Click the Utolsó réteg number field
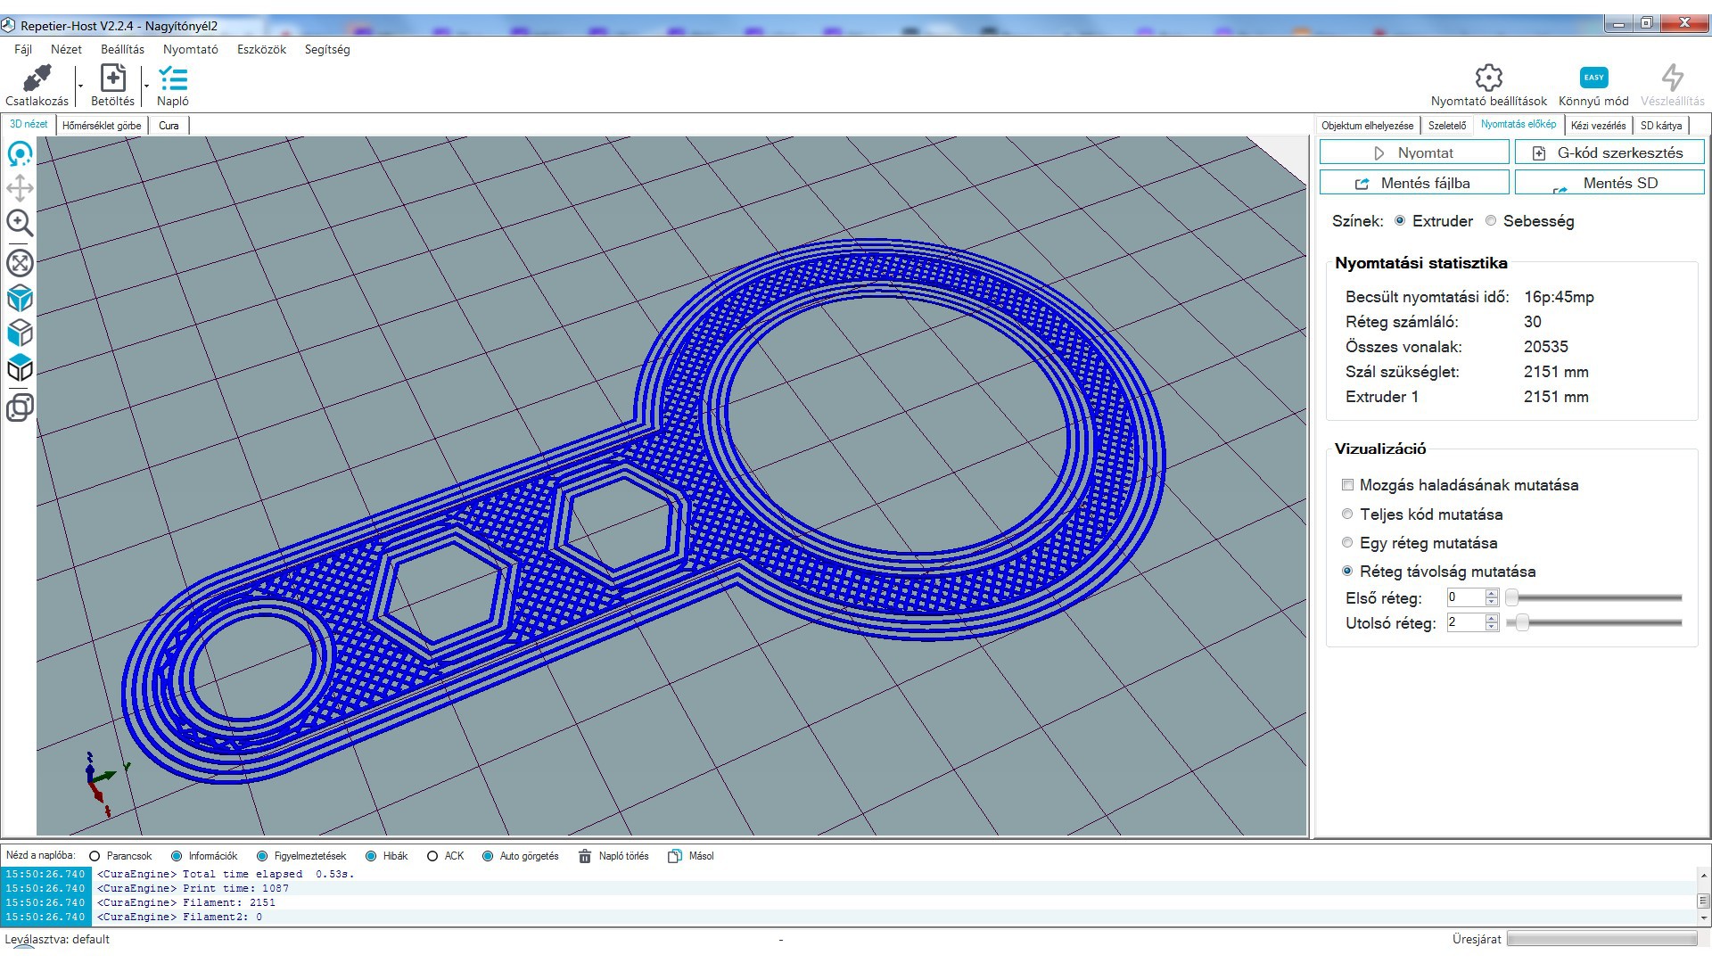The image size is (1712, 963). (x=1466, y=622)
